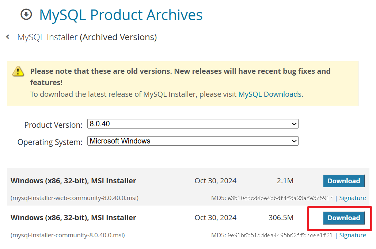Download the 2.1M web-community installer
Image resolution: width=376 pixels, height=249 pixels.
tap(343, 181)
